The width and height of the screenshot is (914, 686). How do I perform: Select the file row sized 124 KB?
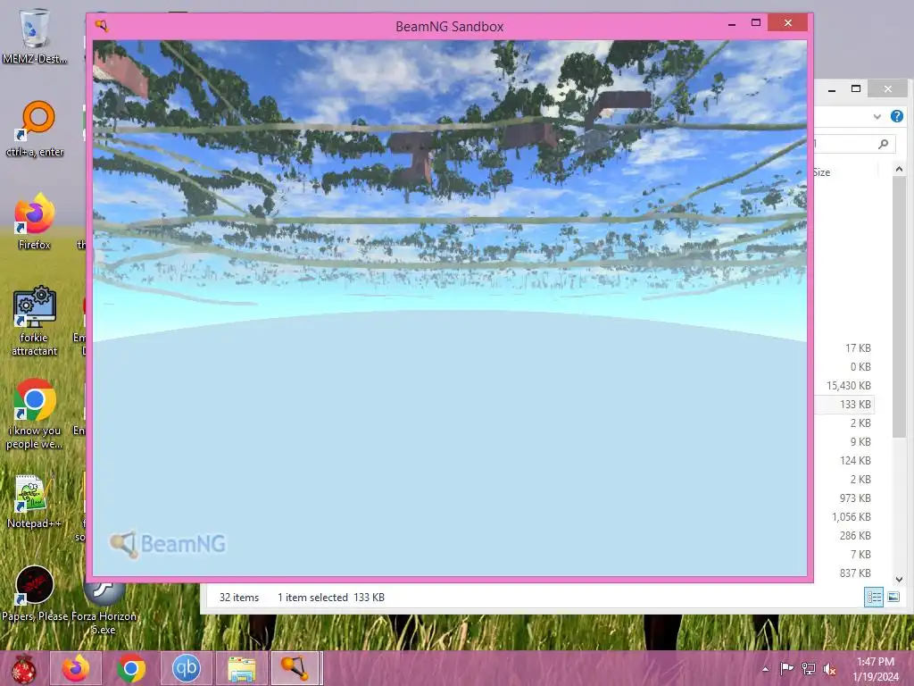pos(843,460)
